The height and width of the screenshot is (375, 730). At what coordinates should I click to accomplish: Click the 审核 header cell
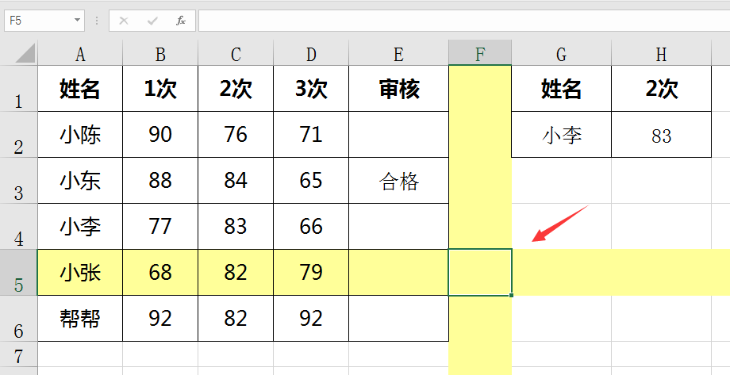coord(398,89)
